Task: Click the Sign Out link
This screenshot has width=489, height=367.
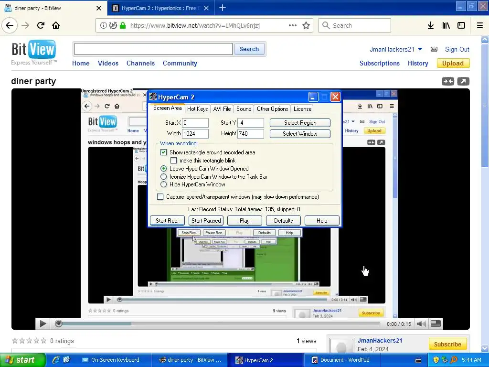Action: [457, 49]
